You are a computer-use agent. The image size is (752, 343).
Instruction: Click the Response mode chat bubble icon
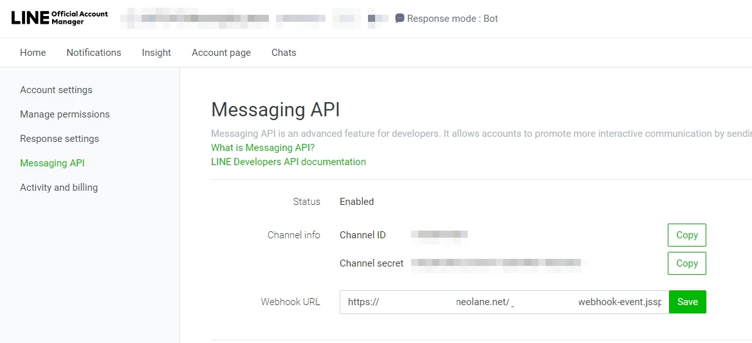[x=399, y=19]
